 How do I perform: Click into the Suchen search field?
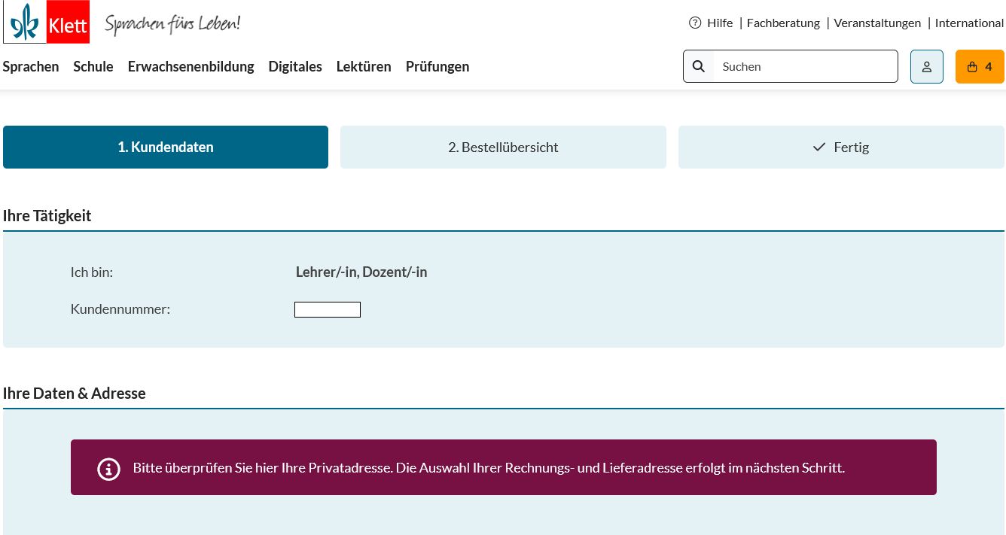[x=804, y=66]
